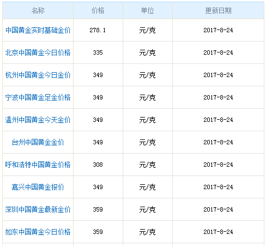Open 嘉兴中国黄金报价 link

(38, 187)
